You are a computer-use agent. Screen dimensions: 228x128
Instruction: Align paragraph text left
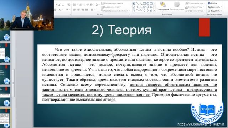[74, 10]
